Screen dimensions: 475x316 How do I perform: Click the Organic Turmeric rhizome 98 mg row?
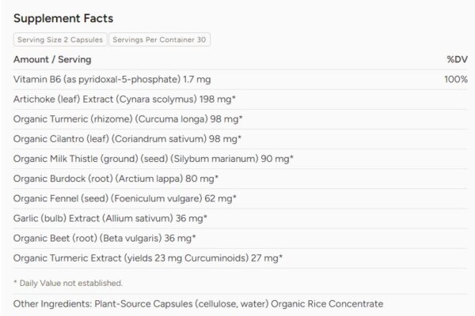(x=241, y=119)
